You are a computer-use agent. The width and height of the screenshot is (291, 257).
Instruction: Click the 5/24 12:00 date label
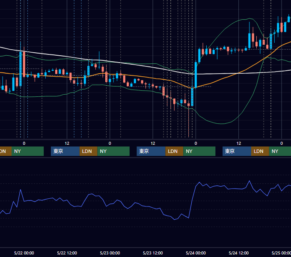[239, 253]
